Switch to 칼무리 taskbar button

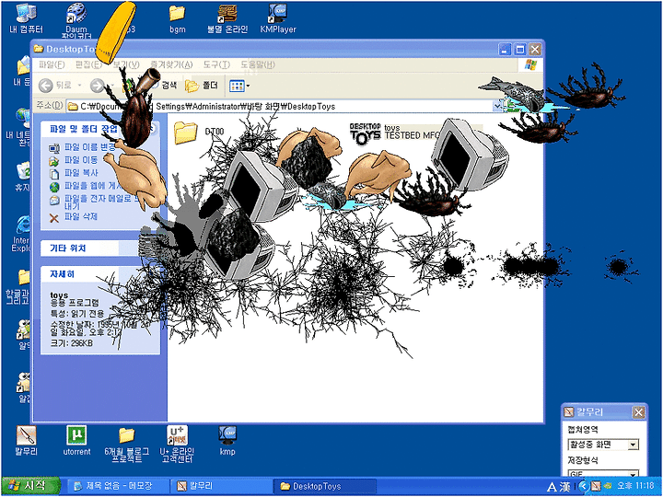[222, 486]
